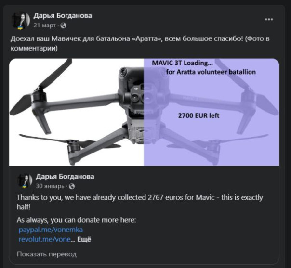Click the post text about батальона «Аратта»
The height and width of the screenshot is (268, 291).
point(140,43)
